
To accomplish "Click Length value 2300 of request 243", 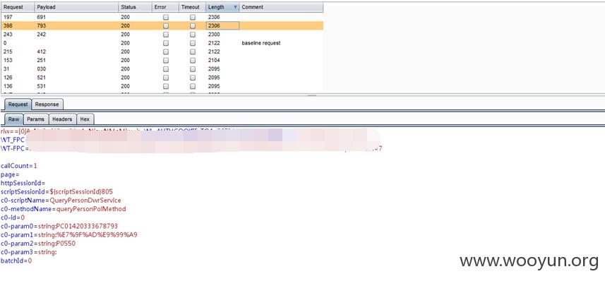I will pos(214,35).
